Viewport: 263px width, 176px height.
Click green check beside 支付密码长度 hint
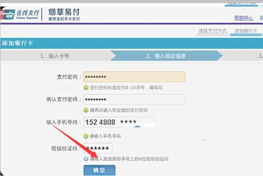[86, 87]
